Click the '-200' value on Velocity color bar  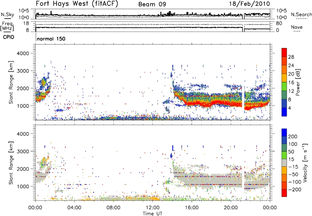(x=294, y=189)
